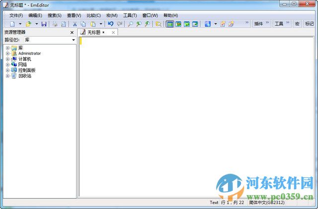Cut selection with scissors icon
The image size is (318, 209).
[75, 24]
